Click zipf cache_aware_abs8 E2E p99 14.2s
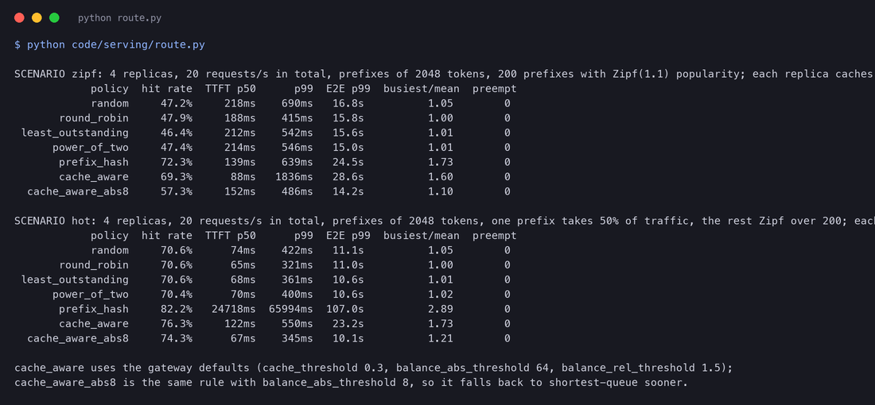This screenshot has width=875, height=405. (x=348, y=191)
